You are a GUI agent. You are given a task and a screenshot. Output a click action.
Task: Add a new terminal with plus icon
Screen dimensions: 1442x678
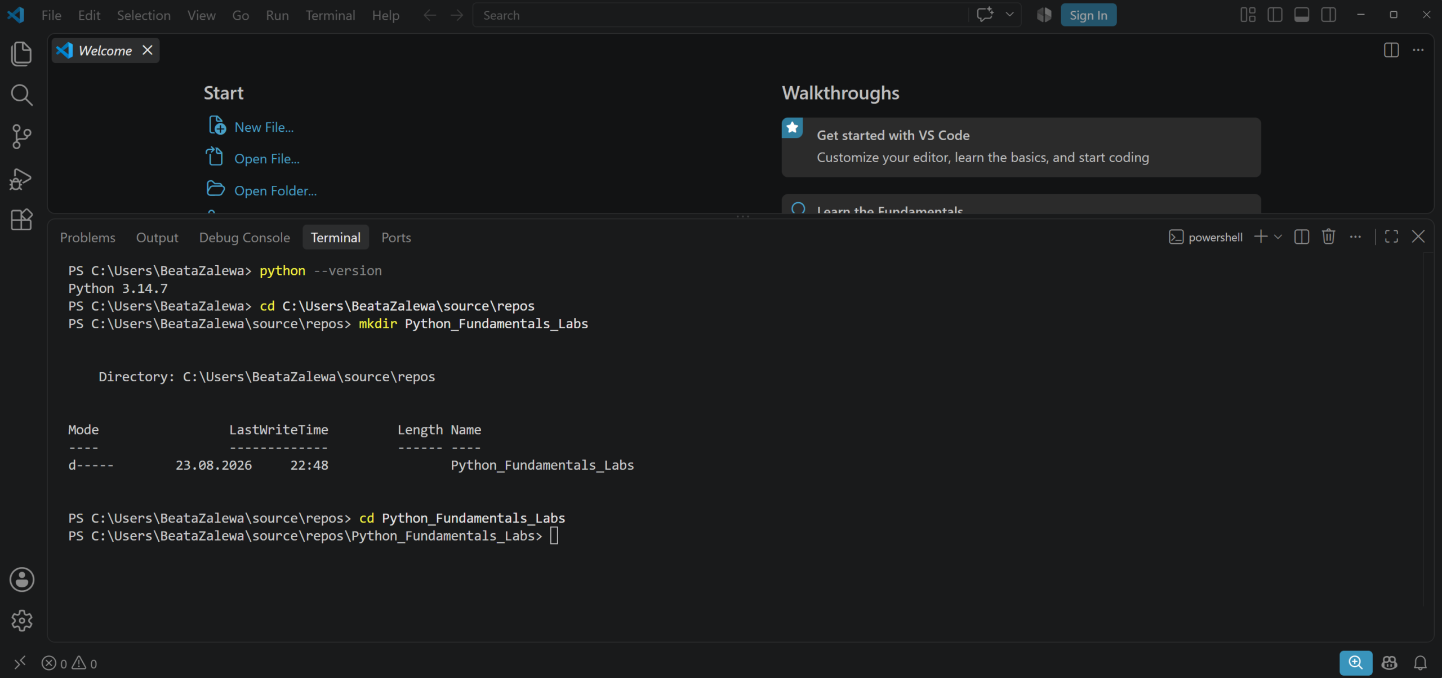tap(1261, 237)
